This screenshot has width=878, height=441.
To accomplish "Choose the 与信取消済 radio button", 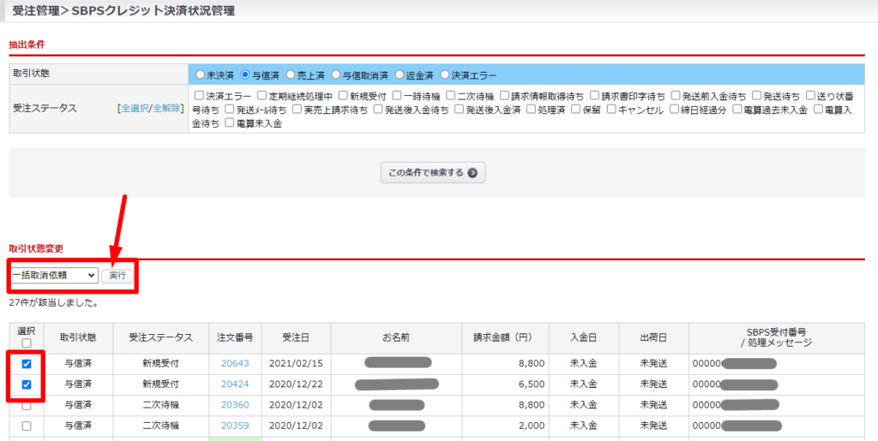I will 336,75.
